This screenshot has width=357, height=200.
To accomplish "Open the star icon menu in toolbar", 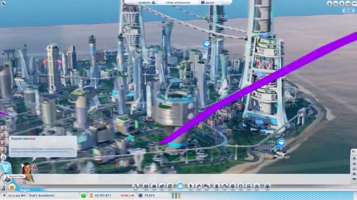I will click(x=257, y=186).
